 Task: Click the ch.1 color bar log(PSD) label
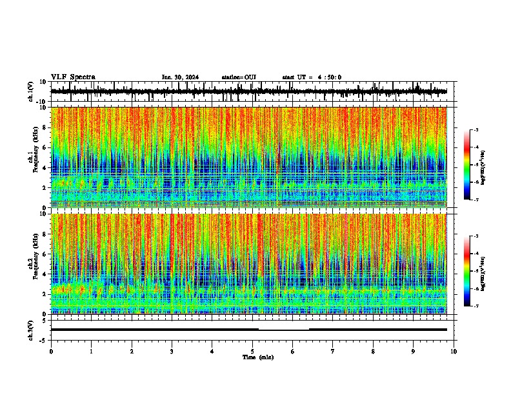[x=483, y=167]
